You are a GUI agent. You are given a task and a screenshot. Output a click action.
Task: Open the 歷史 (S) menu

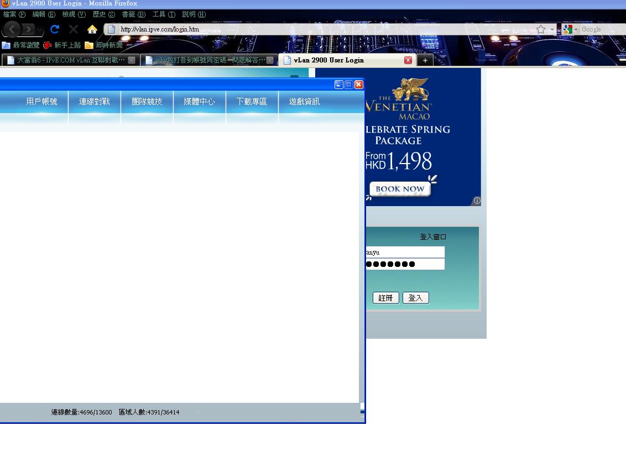[x=104, y=14]
